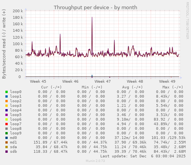The height and width of the screenshot is (165, 191).
Task: Click the 'loop9' legend label
Action: (x=16, y=133)
